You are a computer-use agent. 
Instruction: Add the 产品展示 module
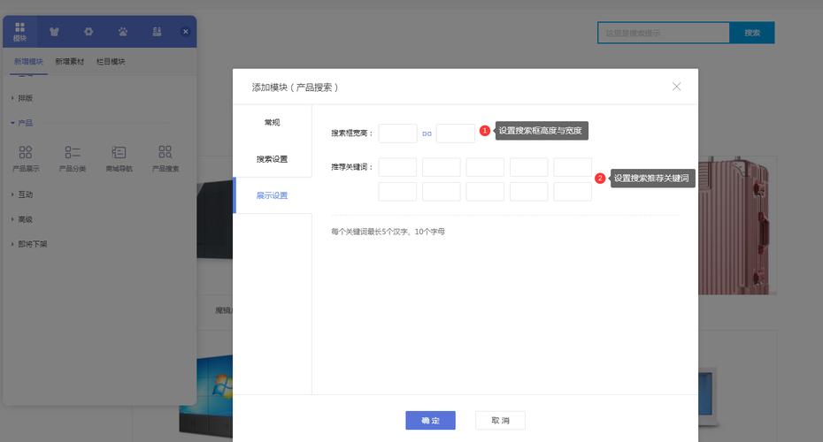pyautogui.click(x=26, y=159)
